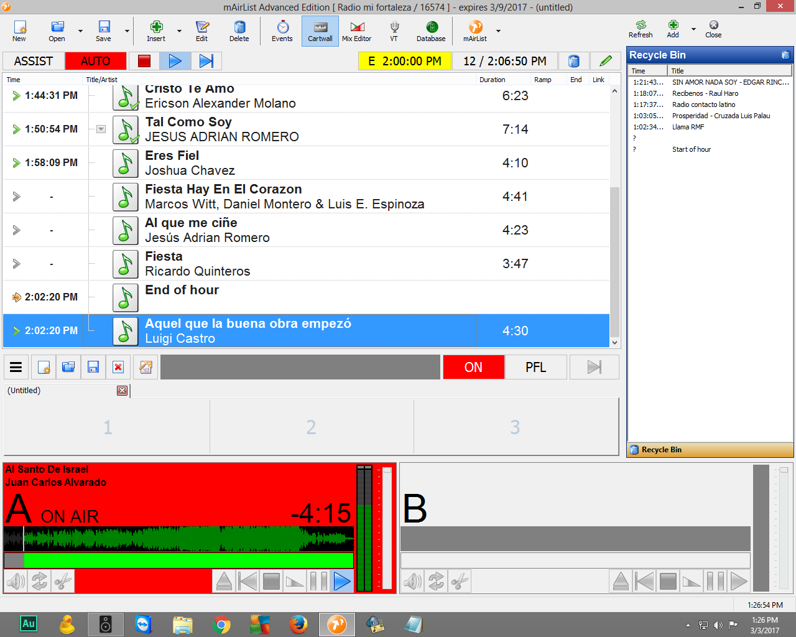Expand the Save dropdown arrow

click(127, 30)
